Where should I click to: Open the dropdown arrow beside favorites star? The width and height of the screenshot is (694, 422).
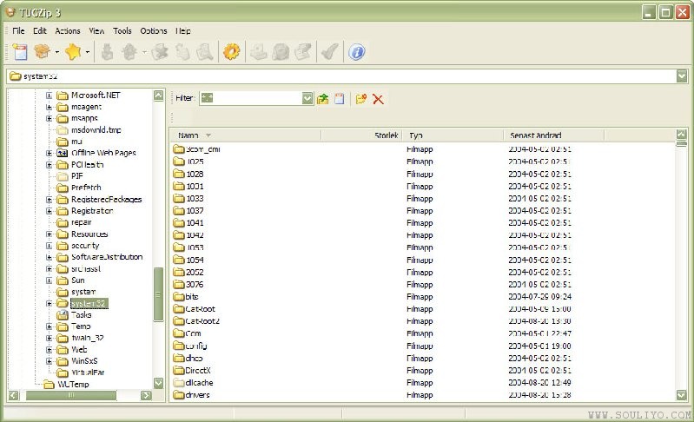coord(88,53)
